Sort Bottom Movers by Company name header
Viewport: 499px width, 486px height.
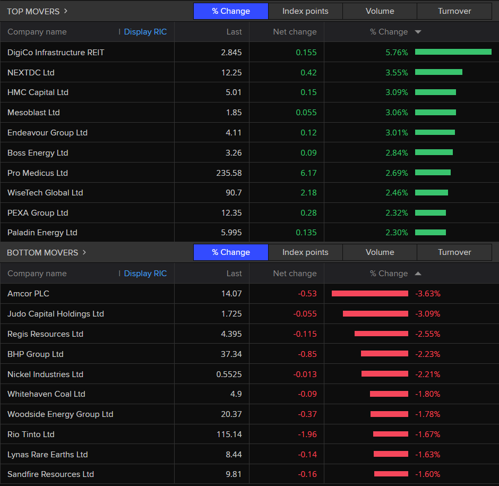pos(37,274)
